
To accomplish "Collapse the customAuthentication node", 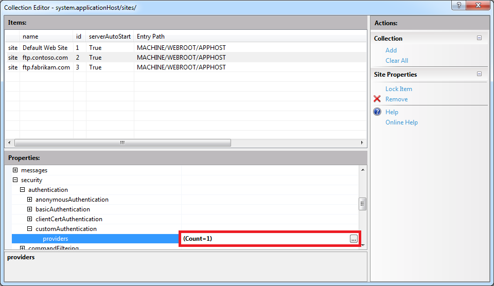I will point(30,229).
